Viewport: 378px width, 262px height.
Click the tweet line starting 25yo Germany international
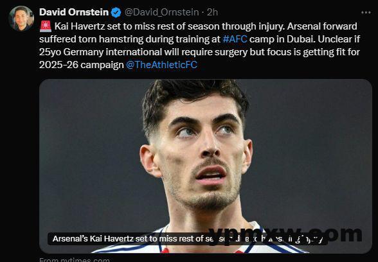click(199, 52)
